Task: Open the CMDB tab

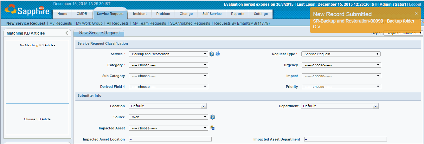Action: 82,14
